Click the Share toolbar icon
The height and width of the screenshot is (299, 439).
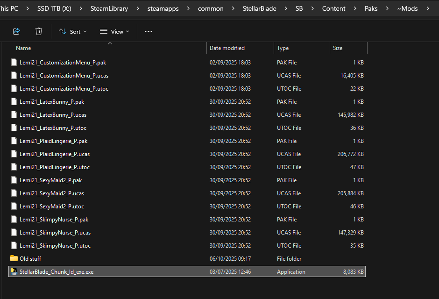click(x=16, y=31)
